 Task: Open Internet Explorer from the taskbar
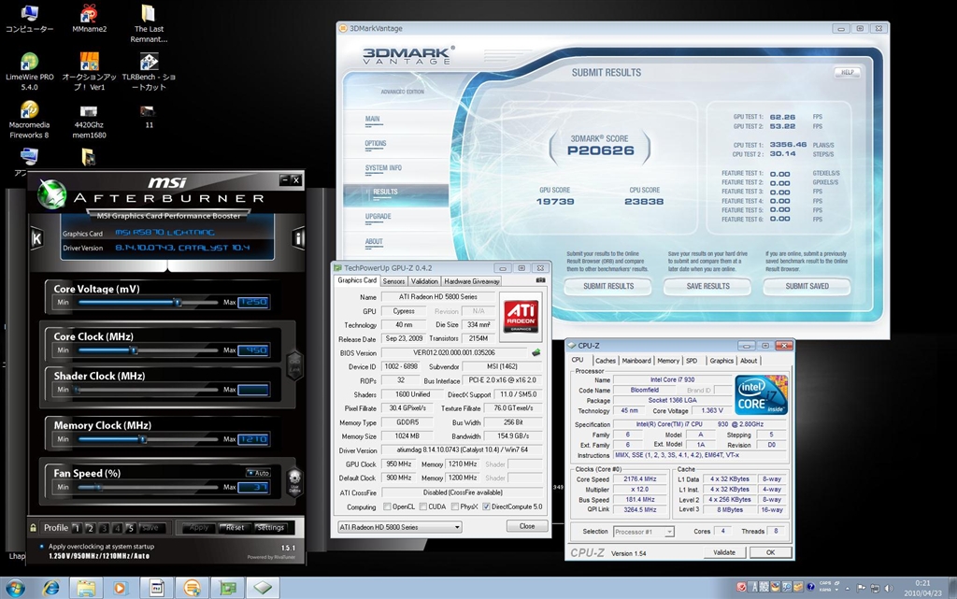51,588
